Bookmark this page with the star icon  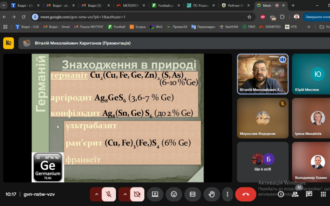coord(250,17)
